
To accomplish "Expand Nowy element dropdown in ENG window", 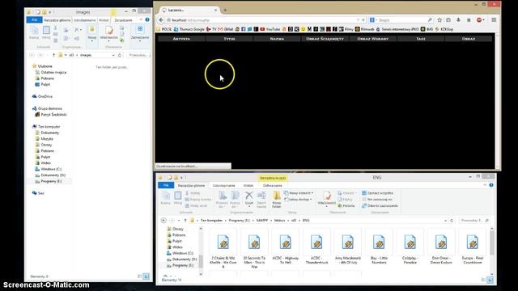I will (x=299, y=193).
